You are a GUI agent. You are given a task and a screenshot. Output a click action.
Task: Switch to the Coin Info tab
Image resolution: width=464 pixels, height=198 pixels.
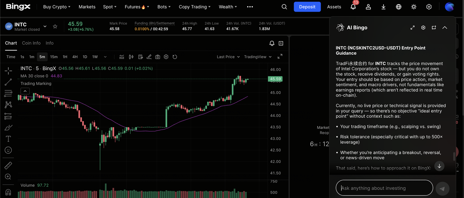pyautogui.click(x=31, y=43)
